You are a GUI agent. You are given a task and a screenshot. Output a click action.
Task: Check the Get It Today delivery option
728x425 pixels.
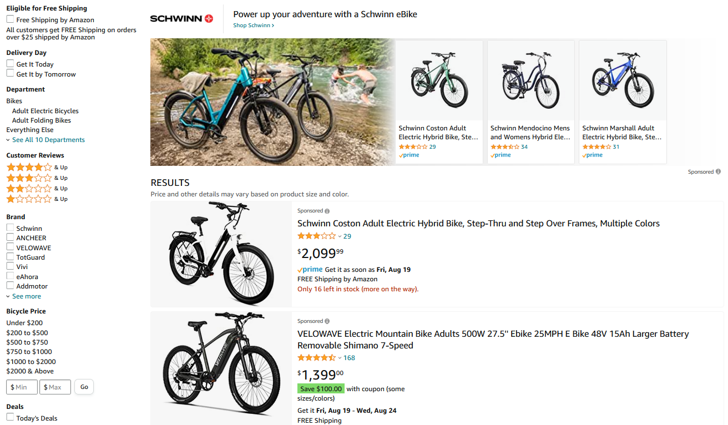coord(10,64)
